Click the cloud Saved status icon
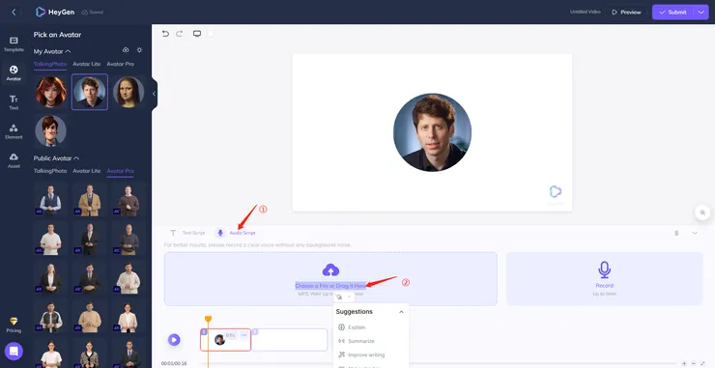Screen dimensions: 715x368 point(84,13)
